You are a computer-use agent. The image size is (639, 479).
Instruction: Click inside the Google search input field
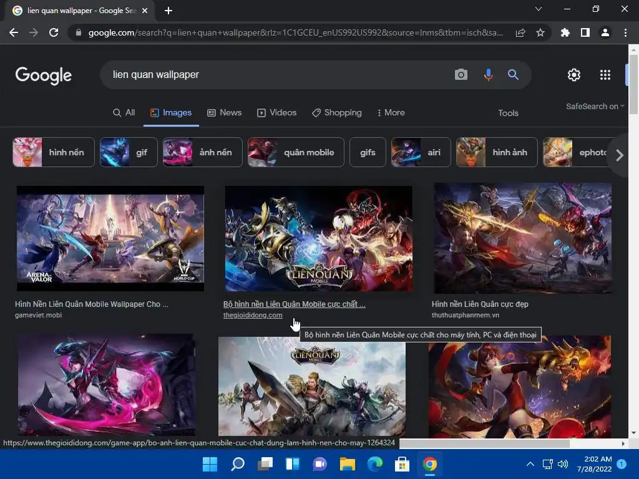(x=277, y=75)
